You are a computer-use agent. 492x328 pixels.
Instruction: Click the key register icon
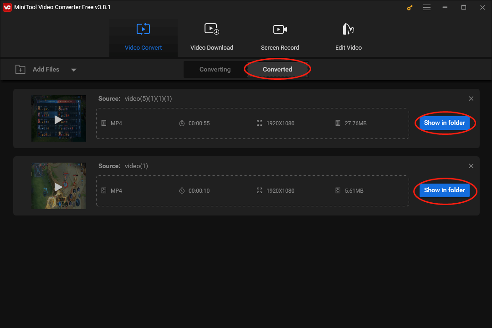pos(410,8)
